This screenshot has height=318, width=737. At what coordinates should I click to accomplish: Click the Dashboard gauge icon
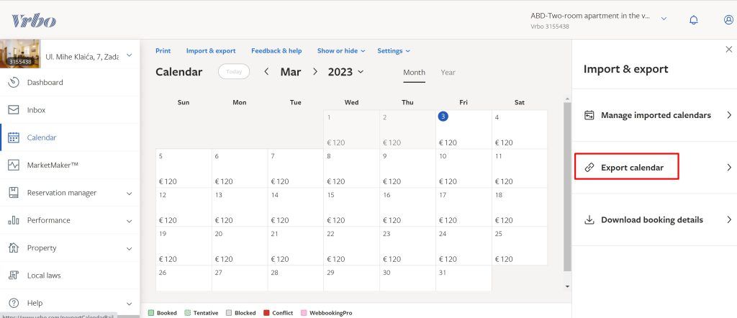click(x=14, y=82)
